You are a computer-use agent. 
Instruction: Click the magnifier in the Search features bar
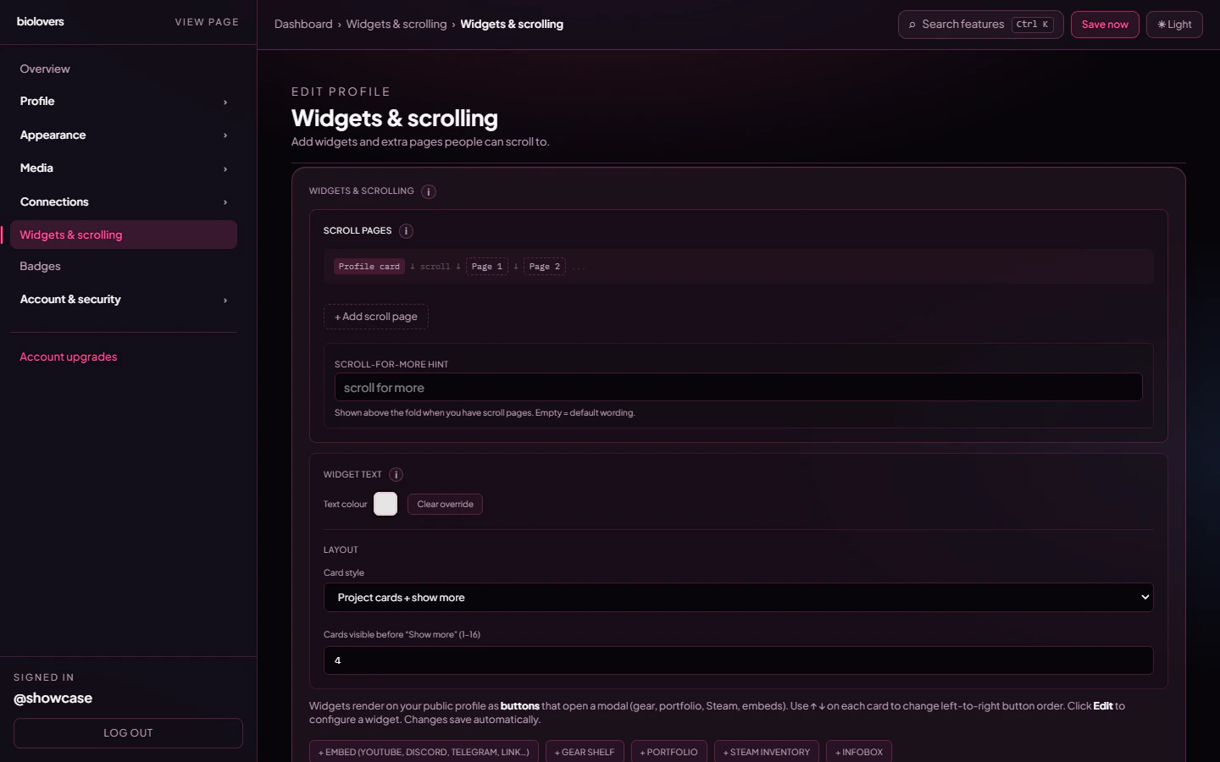click(x=912, y=25)
